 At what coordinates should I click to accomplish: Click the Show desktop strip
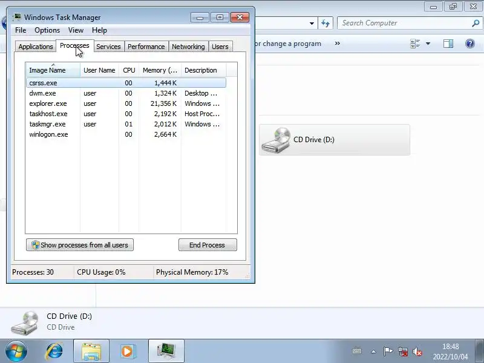point(479,351)
